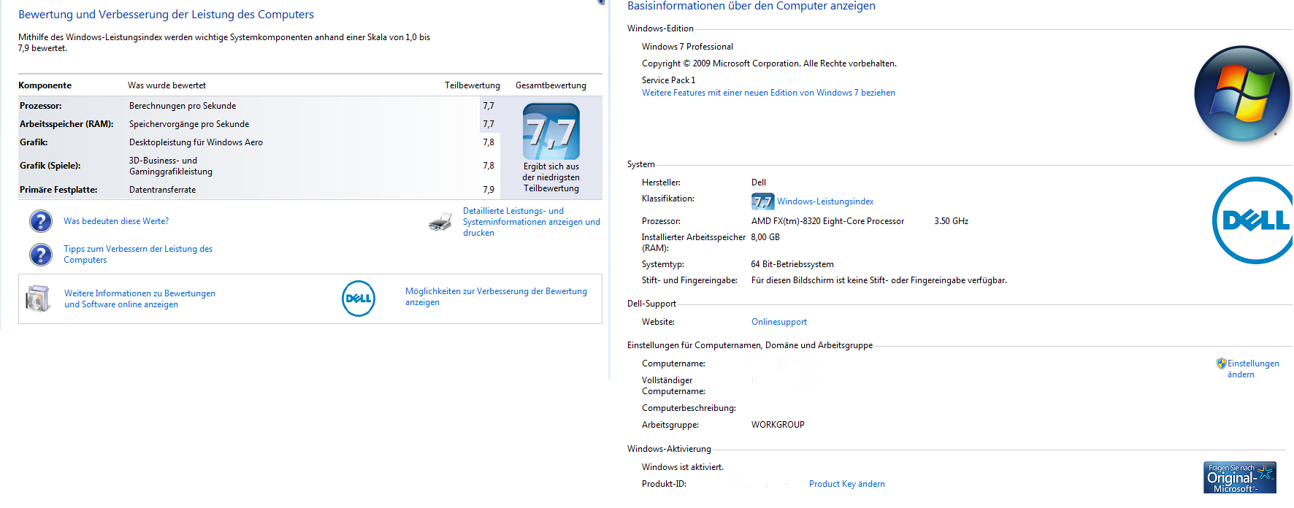
Task: Click 'Product Key ändern' link
Action: point(847,484)
